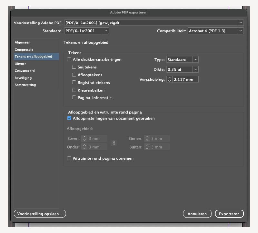The height and width of the screenshot is (233, 258).
Task: Open the Compatibiliteit dropdown showing Acrobat 4
Action: click(x=240, y=31)
